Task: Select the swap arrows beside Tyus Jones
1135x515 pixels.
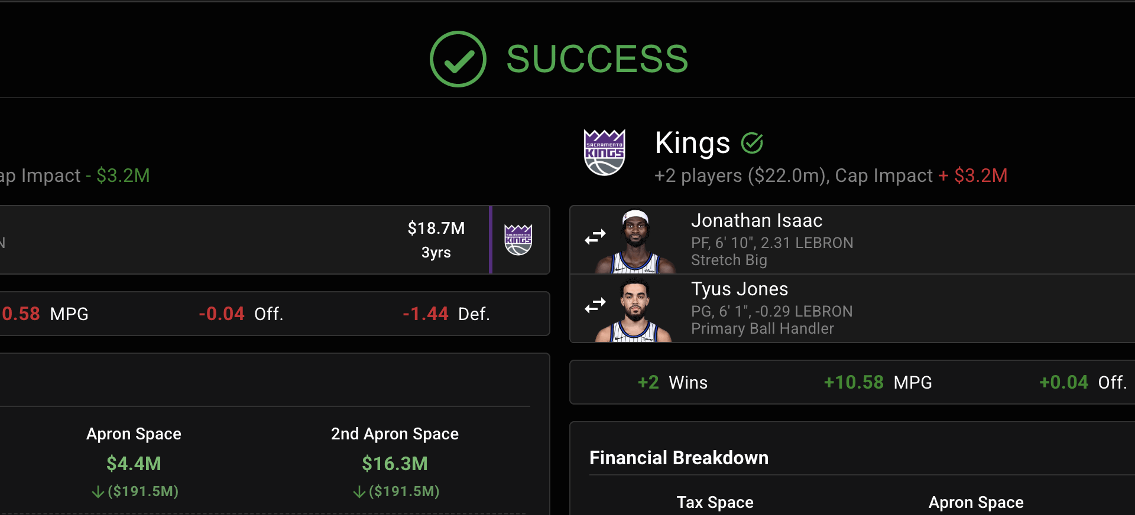Action: click(595, 305)
